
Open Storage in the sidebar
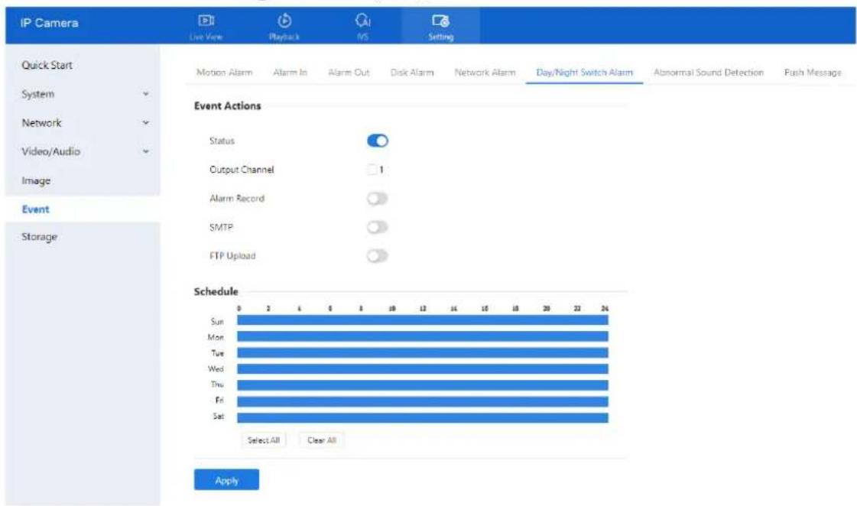(x=39, y=237)
